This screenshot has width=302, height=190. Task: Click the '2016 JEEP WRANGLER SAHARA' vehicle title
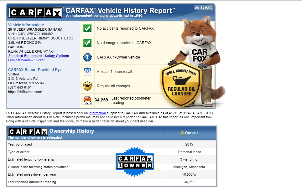pyautogui.click(x=35, y=29)
